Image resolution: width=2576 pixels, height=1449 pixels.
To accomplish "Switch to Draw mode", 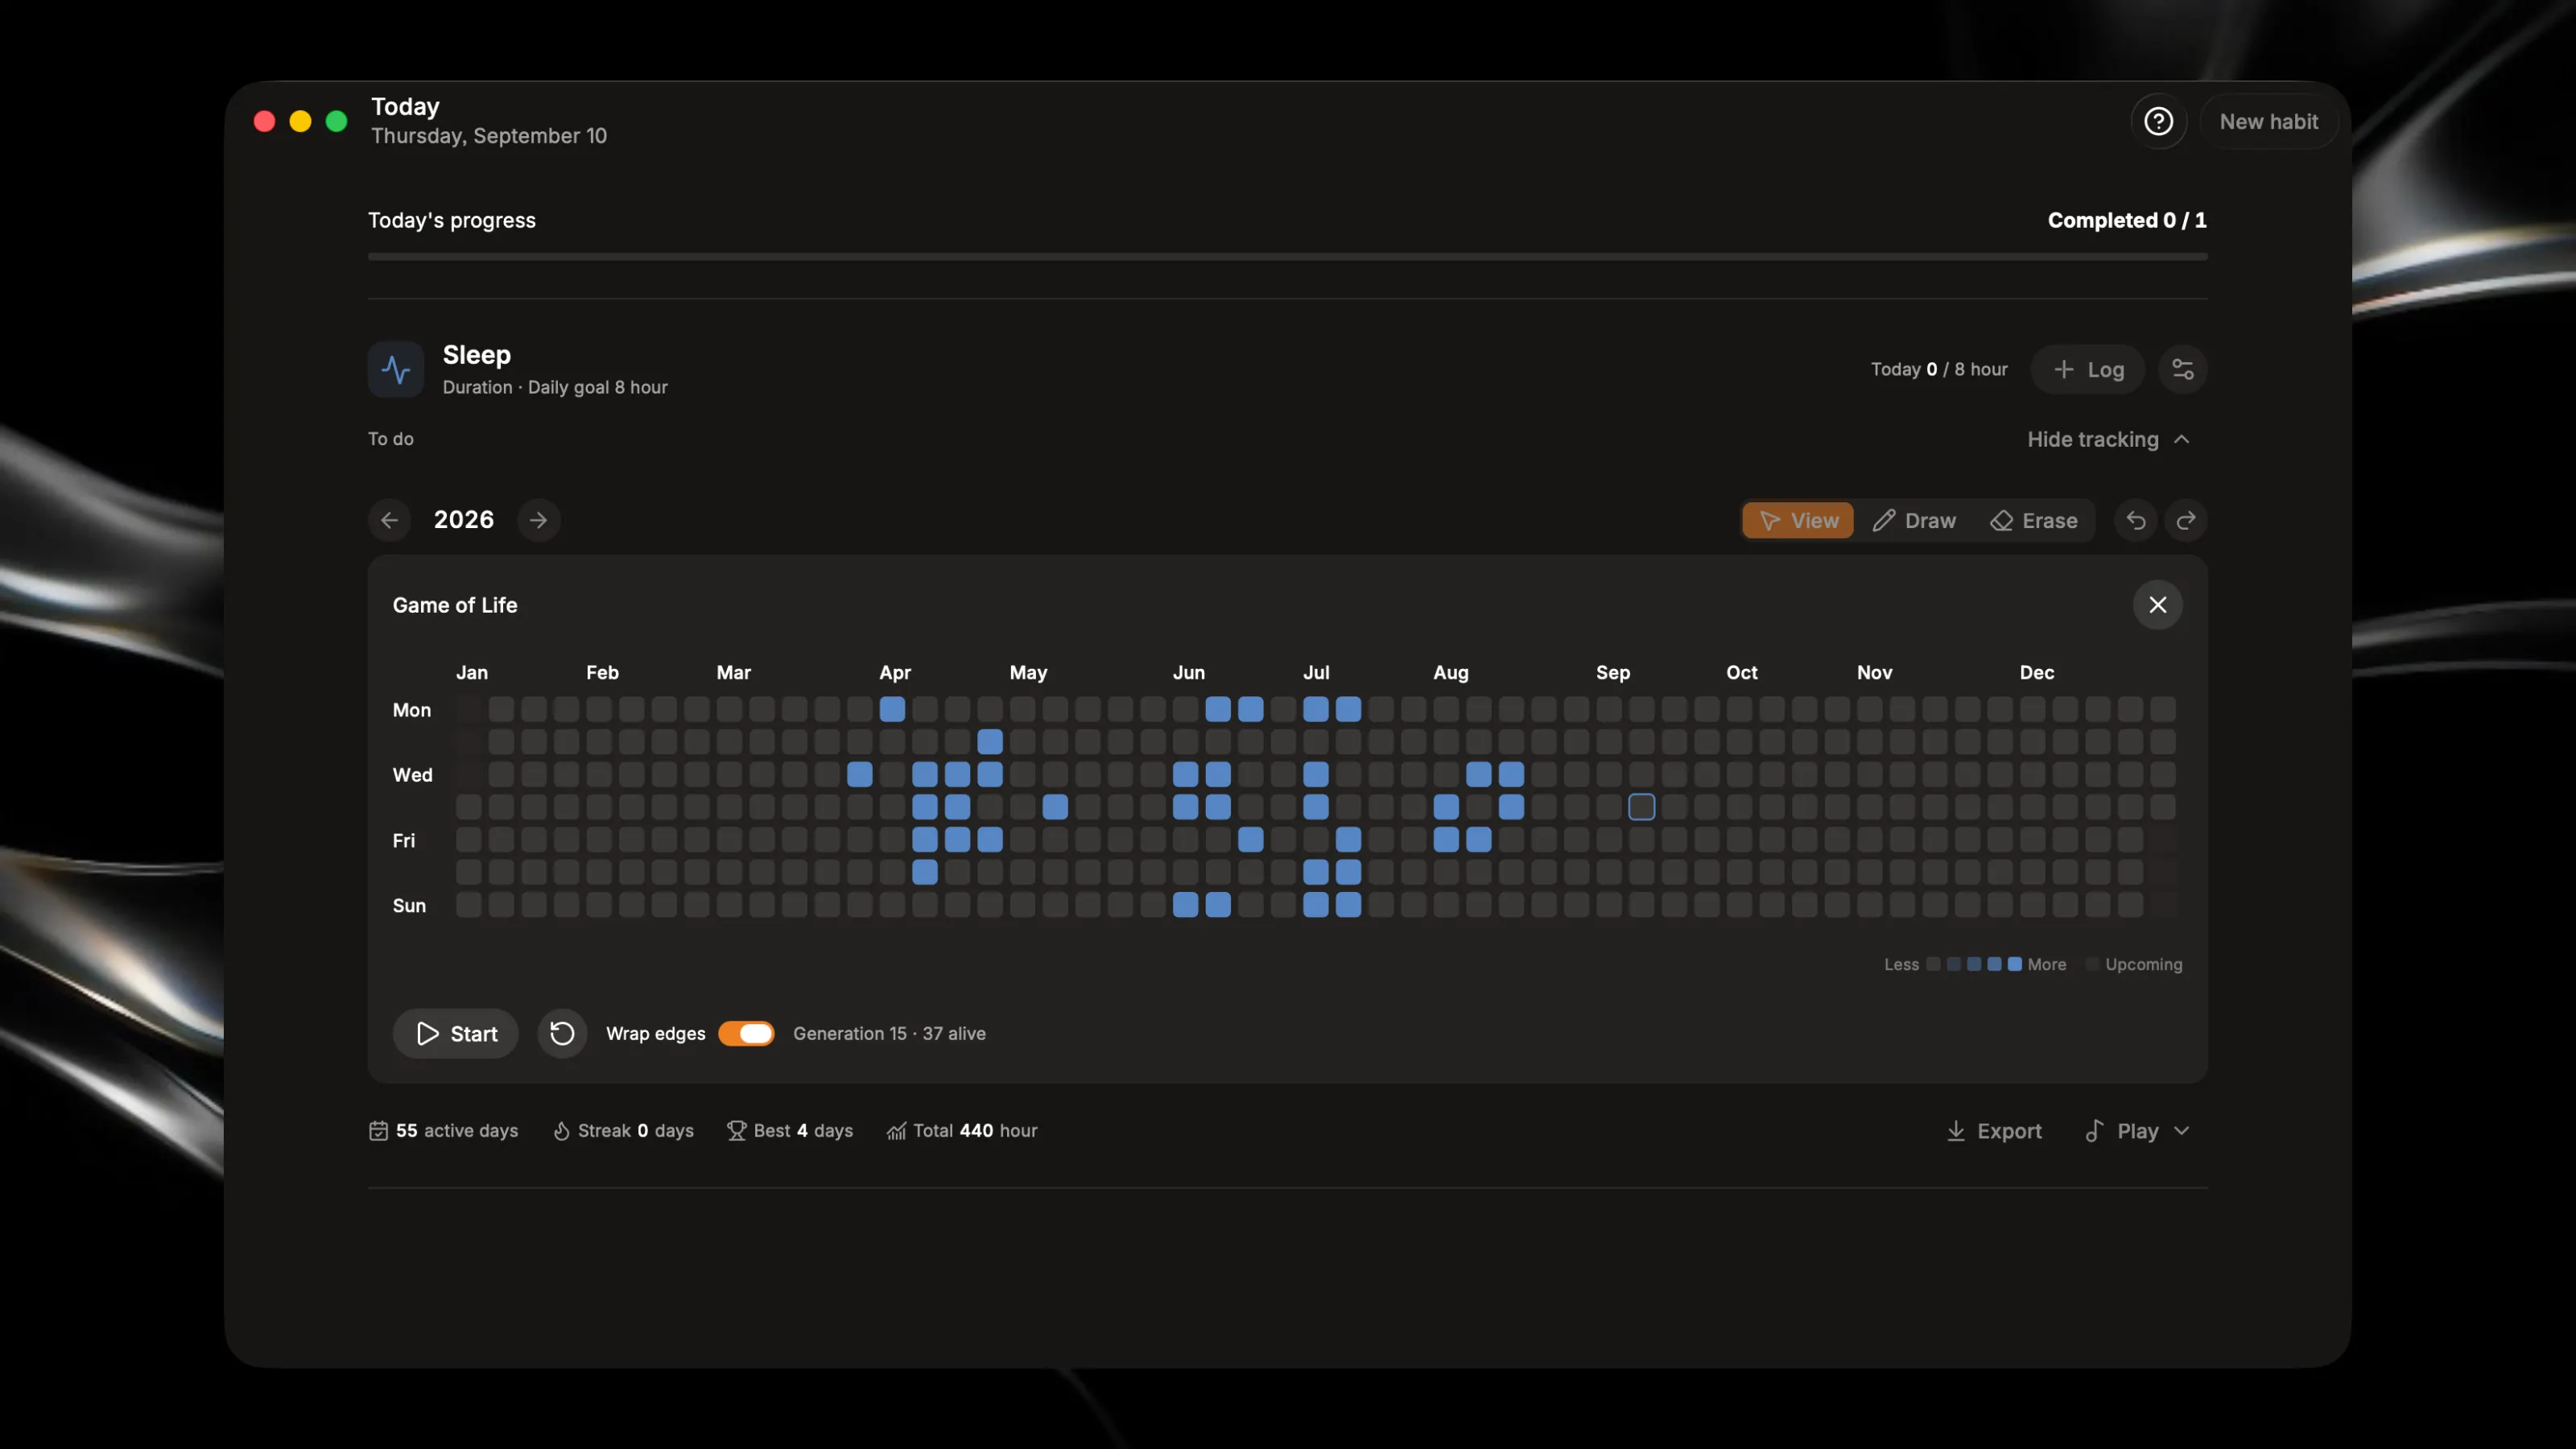I will point(1914,520).
